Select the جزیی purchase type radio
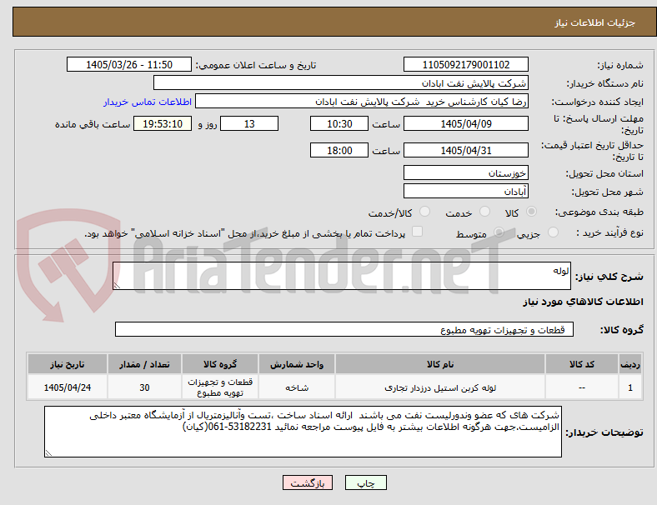Image resolution: width=657 pixels, height=505 pixels. [x=553, y=232]
